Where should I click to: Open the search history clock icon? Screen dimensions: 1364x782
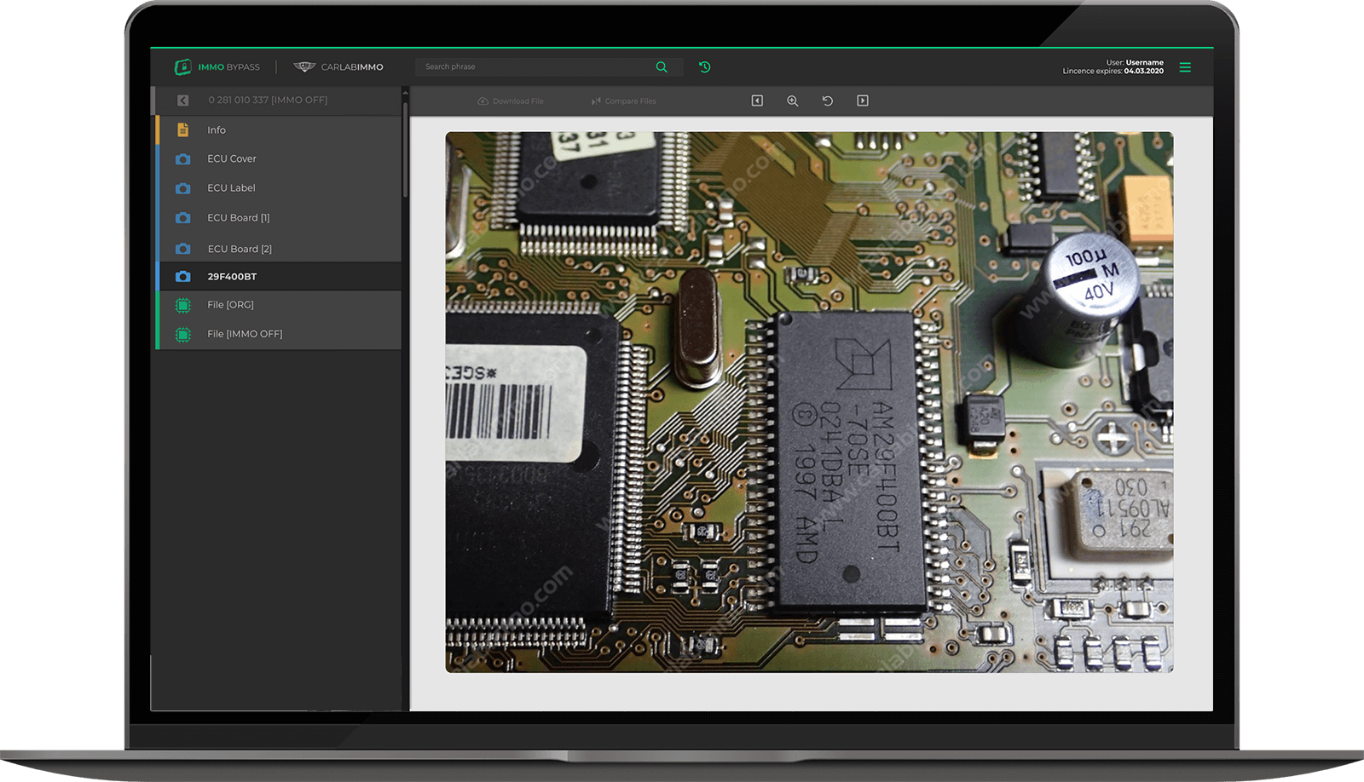[705, 66]
